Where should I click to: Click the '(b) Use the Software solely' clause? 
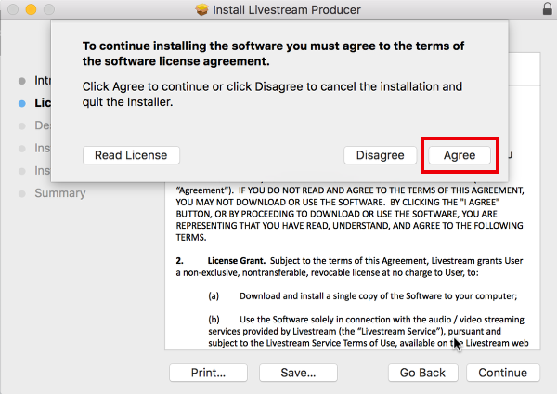[369, 331]
